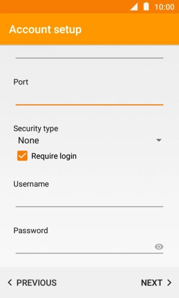
Task: Focus the Password input field
Action: coord(85,246)
